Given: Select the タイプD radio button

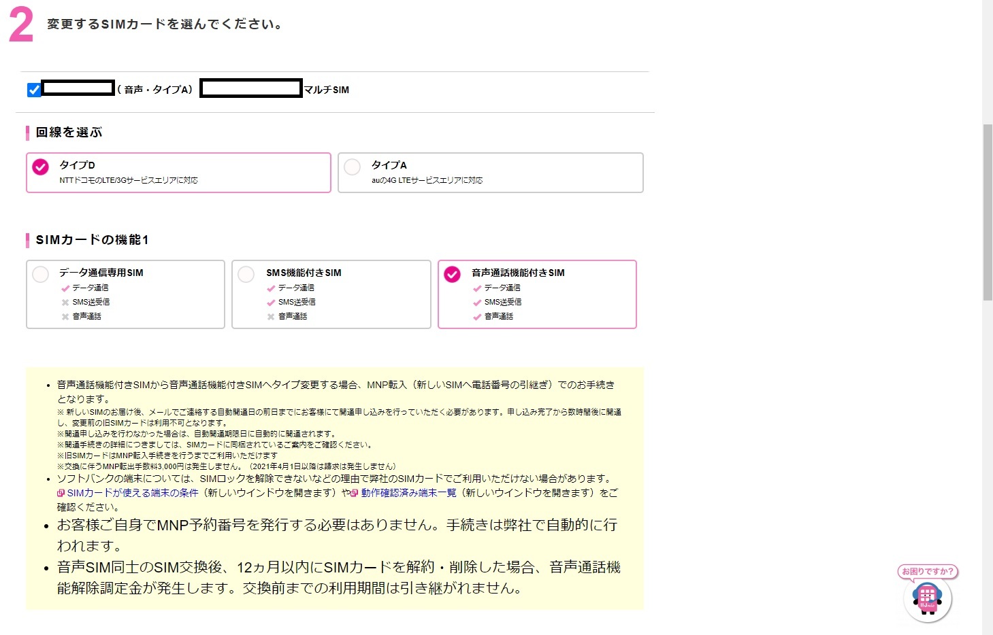Looking at the screenshot, I should (x=41, y=167).
